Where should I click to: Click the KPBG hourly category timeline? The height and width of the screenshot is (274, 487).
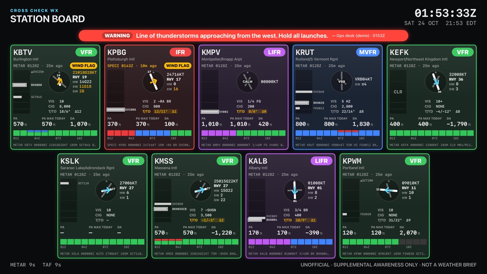click(x=149, y=133)
